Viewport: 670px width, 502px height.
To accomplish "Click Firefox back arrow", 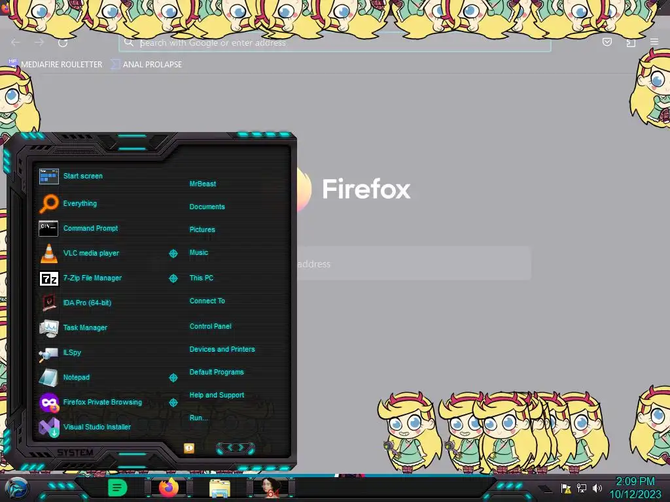I will (16, 42).
